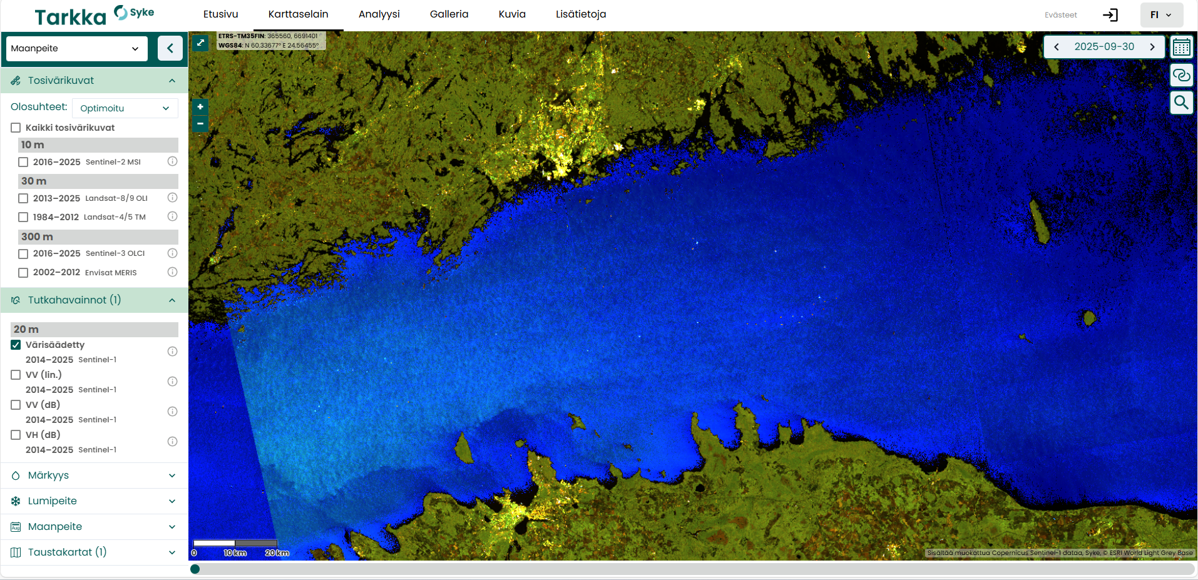This screenshot has width=1198, height=580.
Task: Click the login arrow icon
Action: pyautogui.click(x=1110, y=15)
